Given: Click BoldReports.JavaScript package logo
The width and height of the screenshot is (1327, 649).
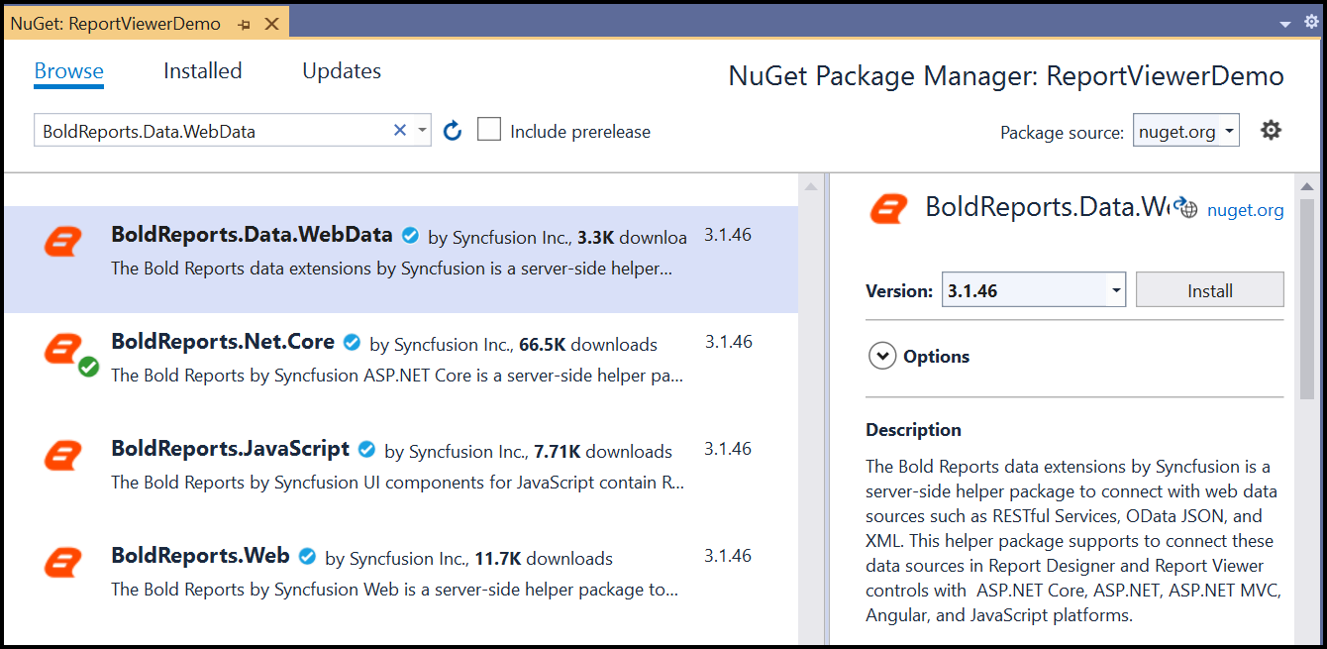Looking at the screenshot, I should 63,455.
